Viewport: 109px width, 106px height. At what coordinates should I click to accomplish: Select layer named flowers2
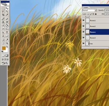coord(93,26)
